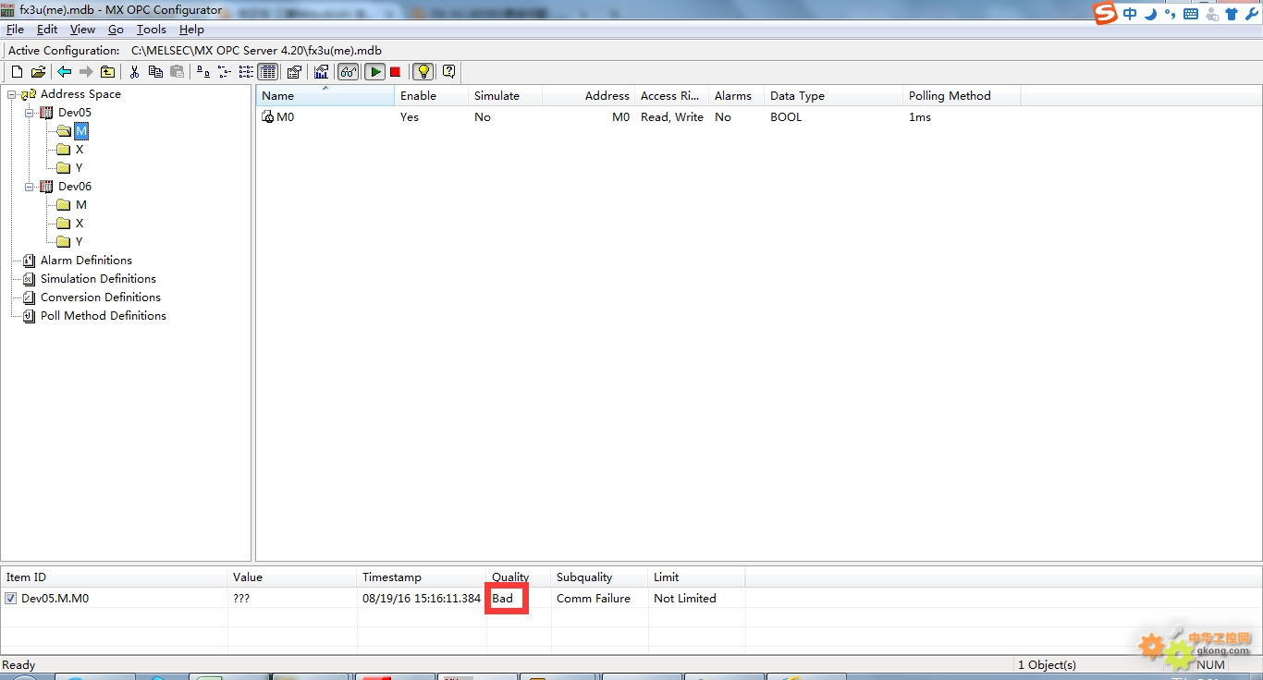The image size is (1263, 680).
Task: Click the Copy toolbar icon
Action: tap(155, 72)
